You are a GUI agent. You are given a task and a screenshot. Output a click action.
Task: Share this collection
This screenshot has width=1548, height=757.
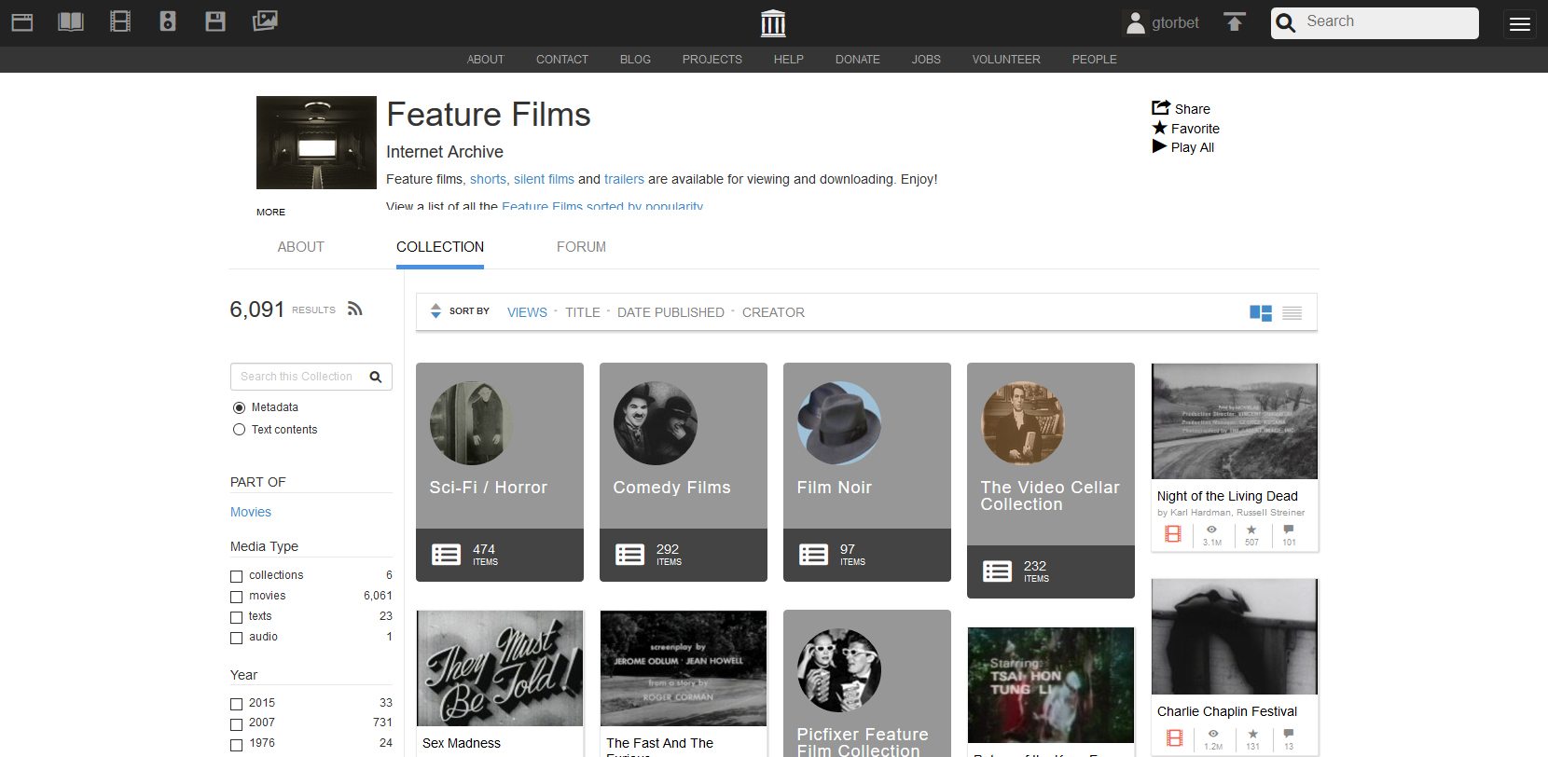tap(1181, 108)
